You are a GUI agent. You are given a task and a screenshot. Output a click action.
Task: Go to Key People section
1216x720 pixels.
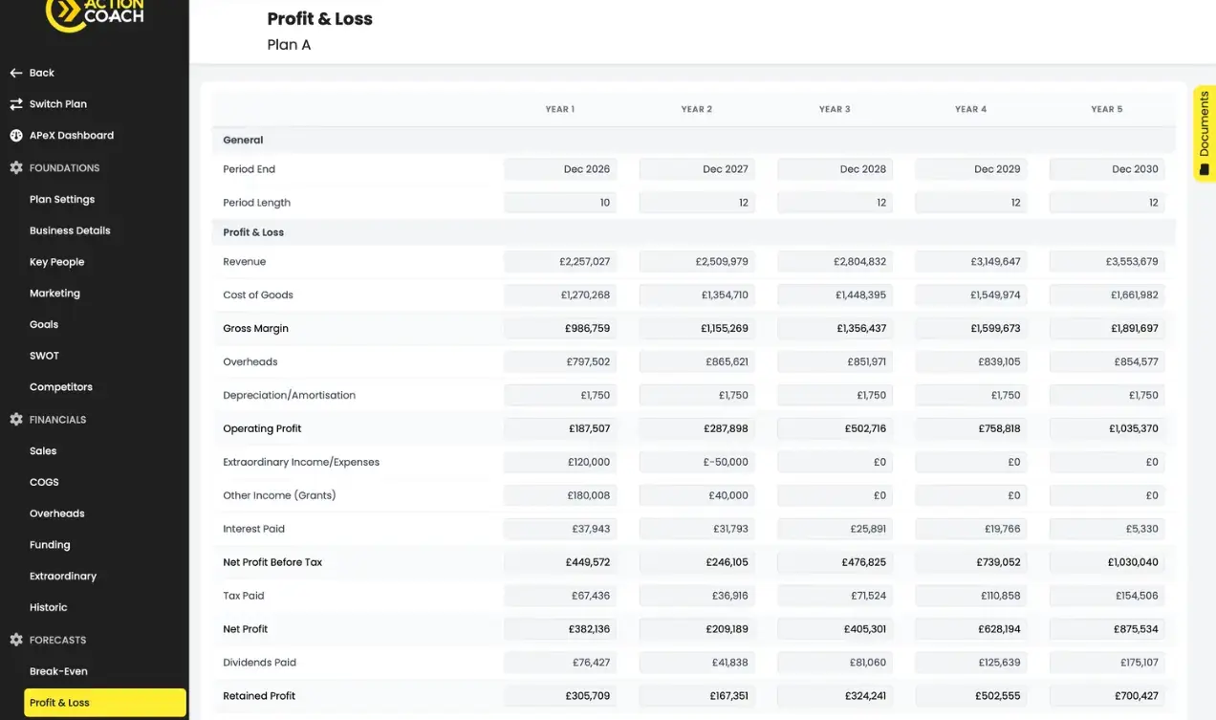coord(56,262)
